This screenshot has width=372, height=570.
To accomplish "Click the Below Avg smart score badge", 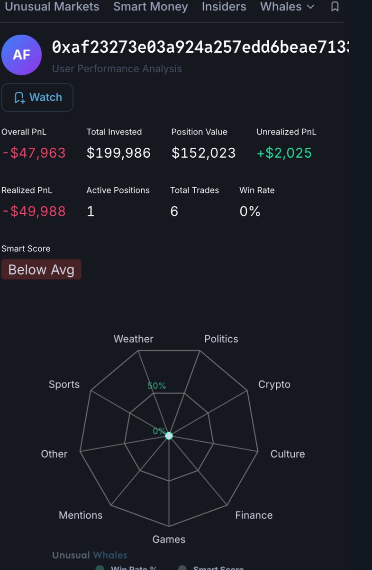I will 41,269.
